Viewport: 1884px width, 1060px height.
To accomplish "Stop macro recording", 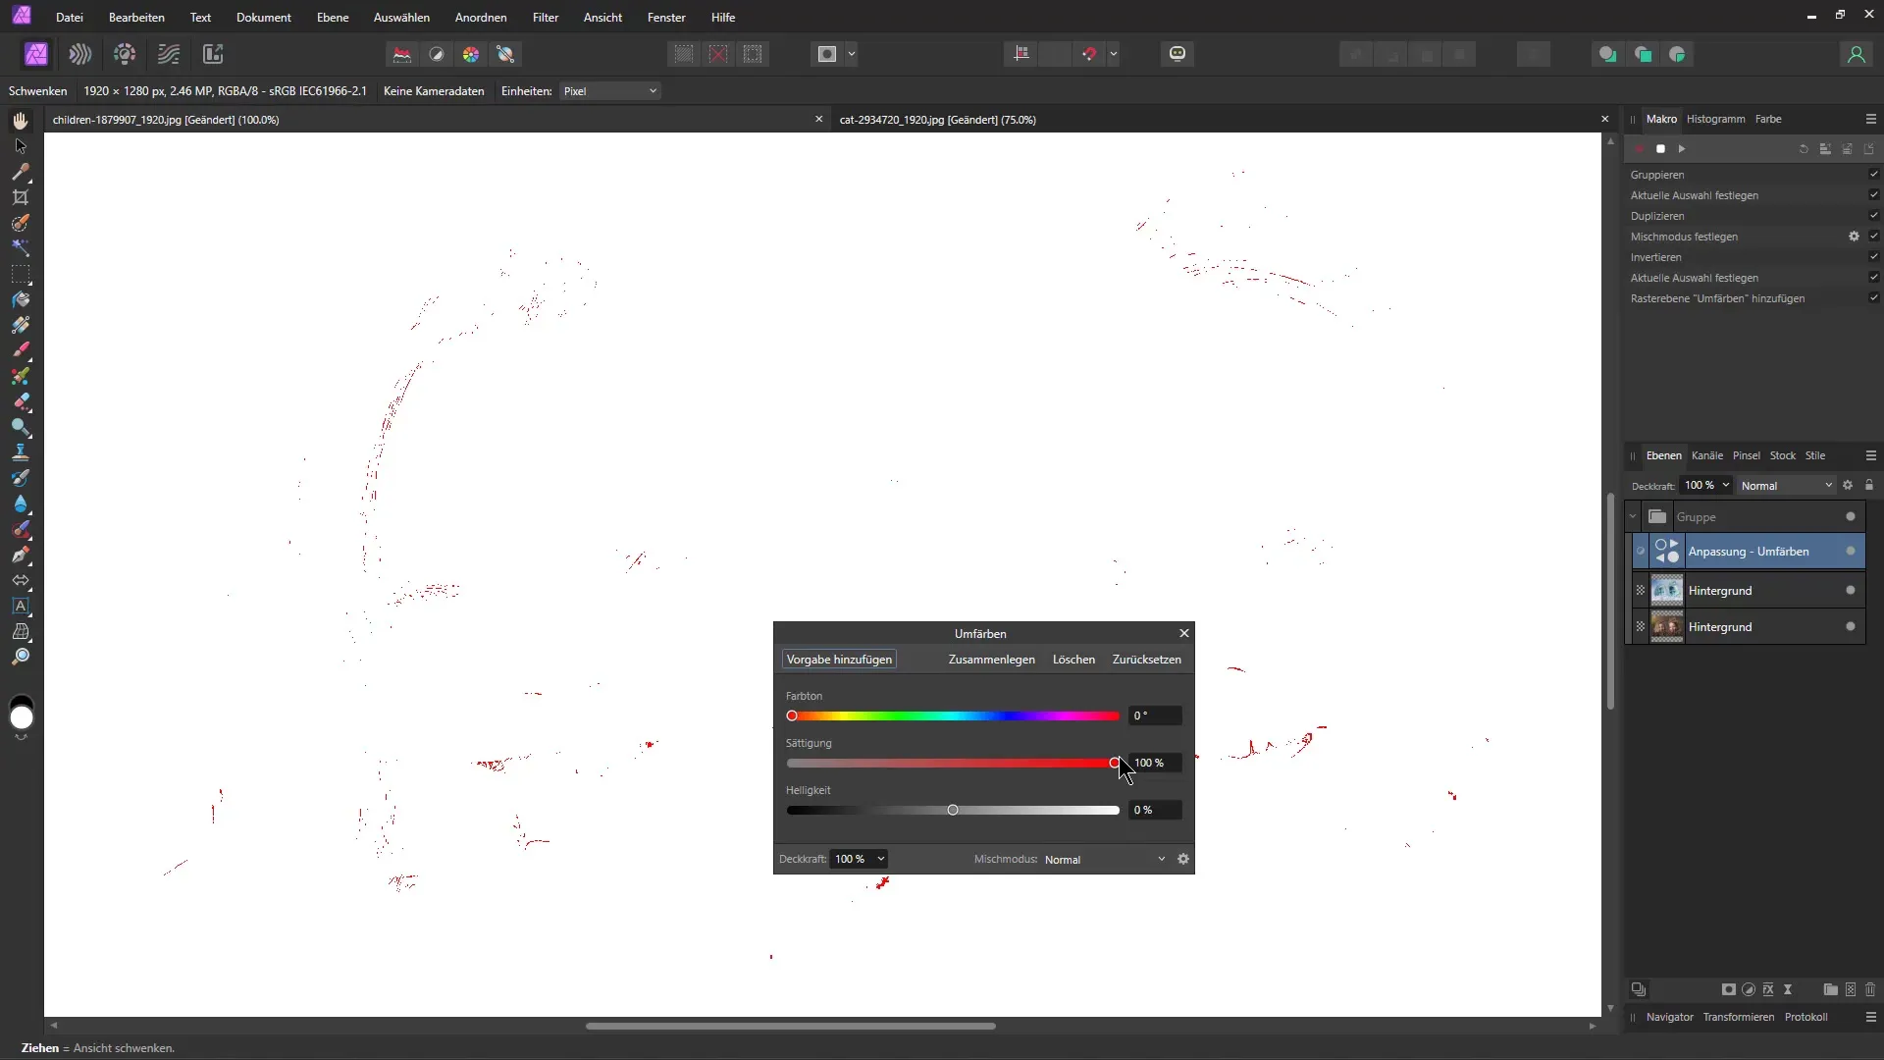I will (x=1660, y=149).
